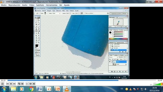The width and height of the screenshot is (163, 92).
Task: Adjust the VLC volume level bar
Action: (x=158, y=84)
